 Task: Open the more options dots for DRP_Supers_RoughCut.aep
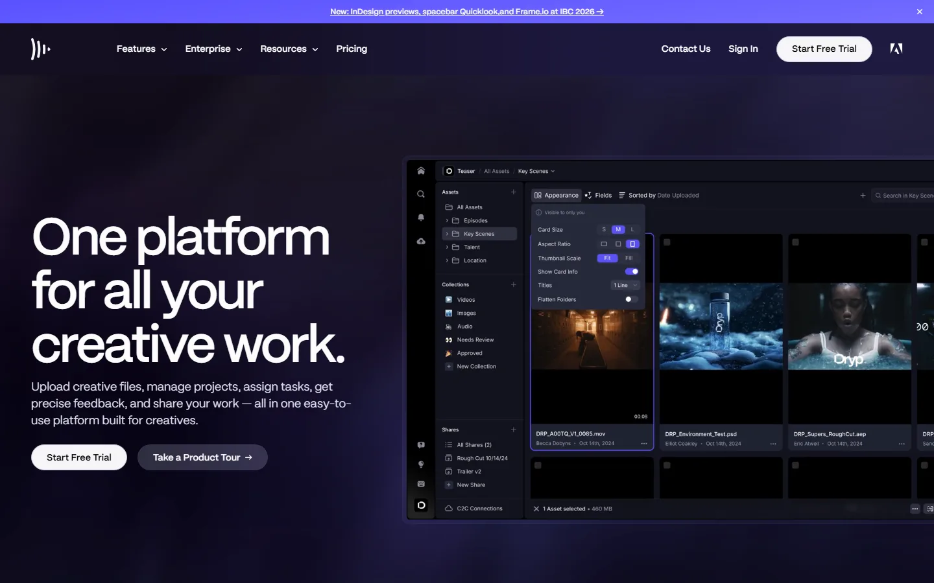[x=902, y=444]
